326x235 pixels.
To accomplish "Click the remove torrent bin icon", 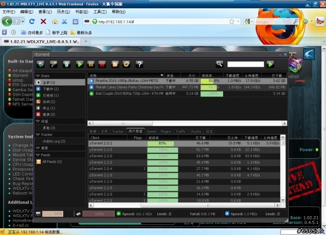I will (67, 64).
